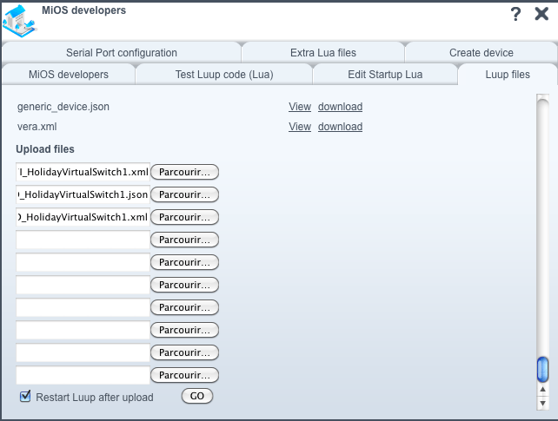The height and width of the screenshot is (421, 558).
Task: Click the generic_device.json file name
Action: coord(63,107)
